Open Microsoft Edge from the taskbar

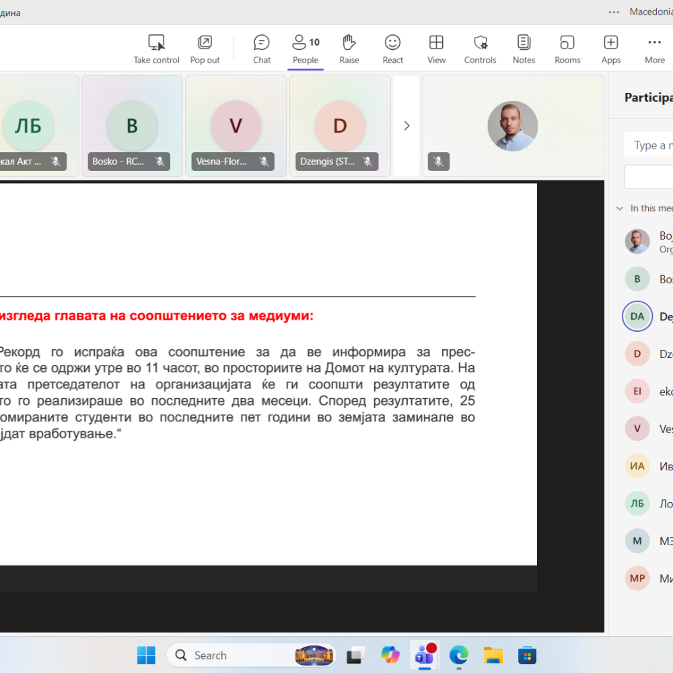click(x=459, y=655)
